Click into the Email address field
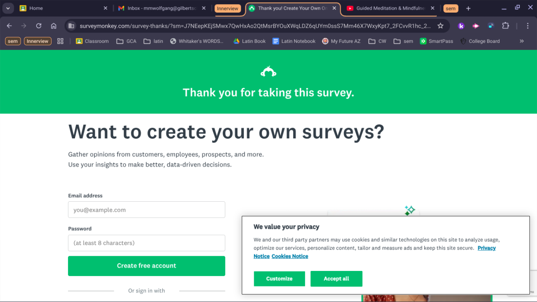The height and width of the screenshot is (302, 537). point(146,210)
